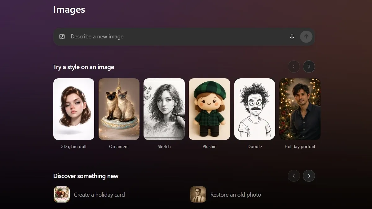
Task: Open the Ornament style option
Action: pos(119,109)
